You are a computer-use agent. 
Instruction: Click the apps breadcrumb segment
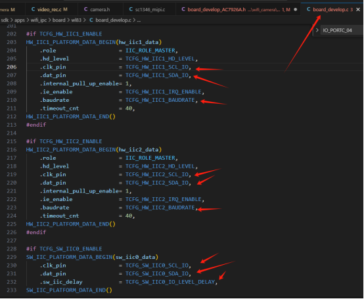[20, 20]
